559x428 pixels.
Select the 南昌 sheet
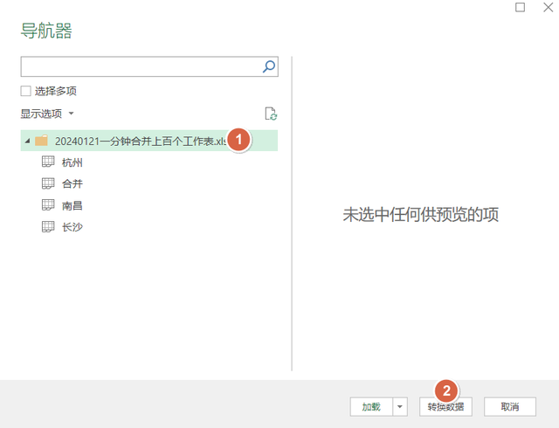click(x=72, y=206)
